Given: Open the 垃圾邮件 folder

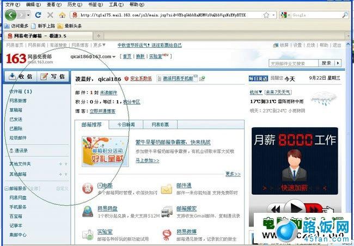Looking at the screenshot, I should coord(18,138).
